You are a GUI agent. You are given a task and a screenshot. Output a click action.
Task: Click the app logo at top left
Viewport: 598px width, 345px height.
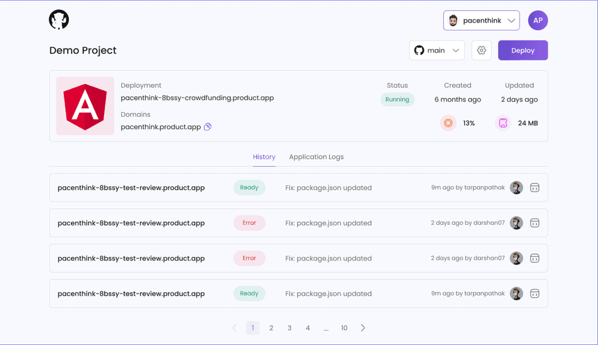[x=59, y=20]
